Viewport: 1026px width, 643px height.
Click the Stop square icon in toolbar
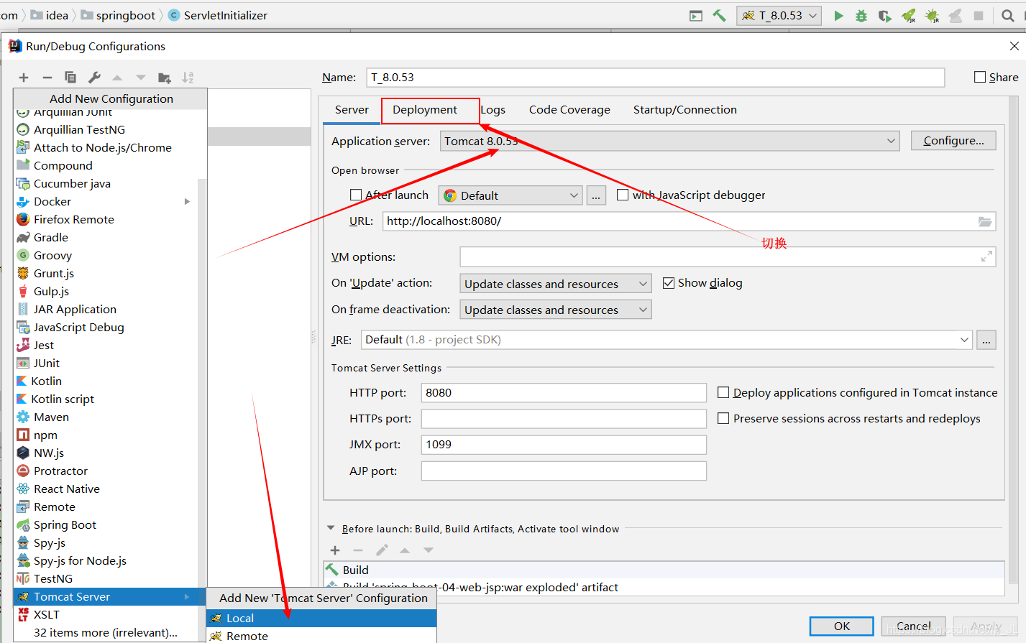pos(979,16)
